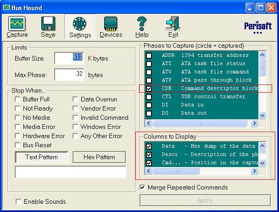Enable Hardware Error stop condition
The width and height of the screenshot is (279, 212).
[x=17, y=136]
